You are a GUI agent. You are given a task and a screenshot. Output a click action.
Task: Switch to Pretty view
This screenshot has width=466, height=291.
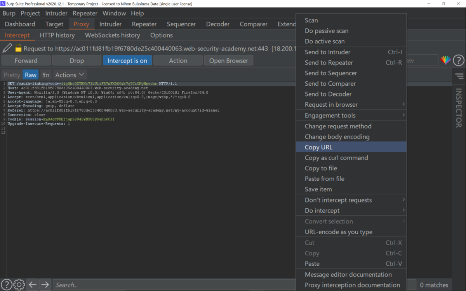click(x=12, y=75)
